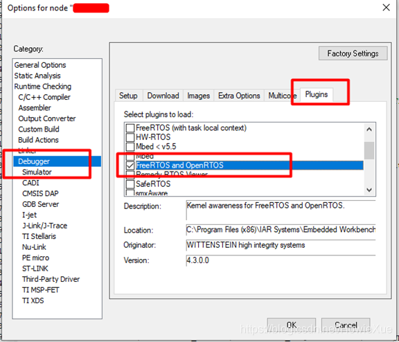The image size is (399, 342).
Task: Confirm with the OK button
Action: point(292,325)
